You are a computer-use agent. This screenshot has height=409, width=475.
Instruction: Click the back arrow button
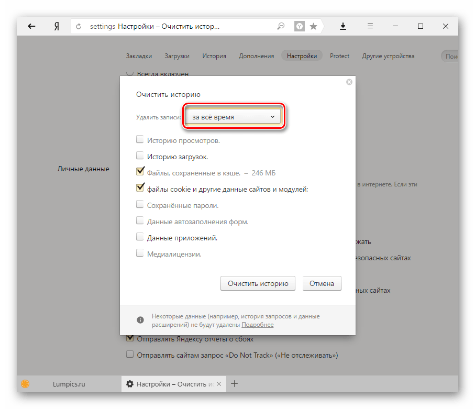tap(31, 26)
